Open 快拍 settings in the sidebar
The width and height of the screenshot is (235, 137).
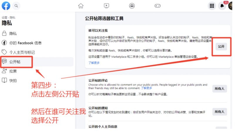[x=13, y=81]
